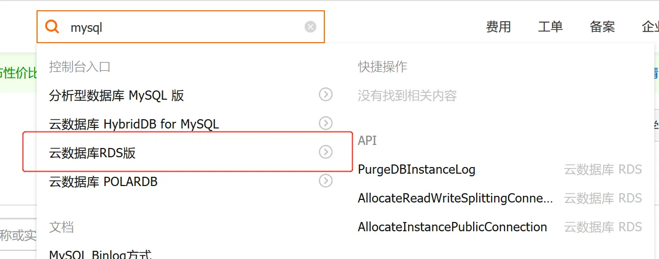This screenshot has width=659, height=259.
Task: Open the 工单 menu
Action: (550, 27)
